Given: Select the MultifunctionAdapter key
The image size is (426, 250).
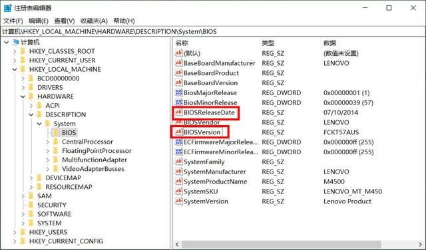Looking at the screenshot, I should 95,160.
